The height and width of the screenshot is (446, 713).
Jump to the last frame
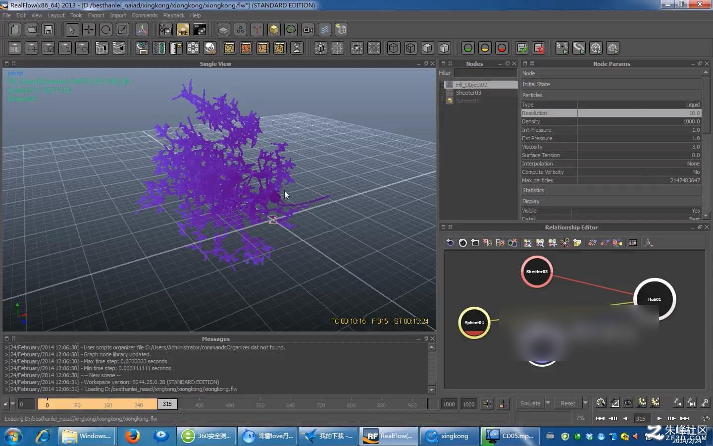685,418
